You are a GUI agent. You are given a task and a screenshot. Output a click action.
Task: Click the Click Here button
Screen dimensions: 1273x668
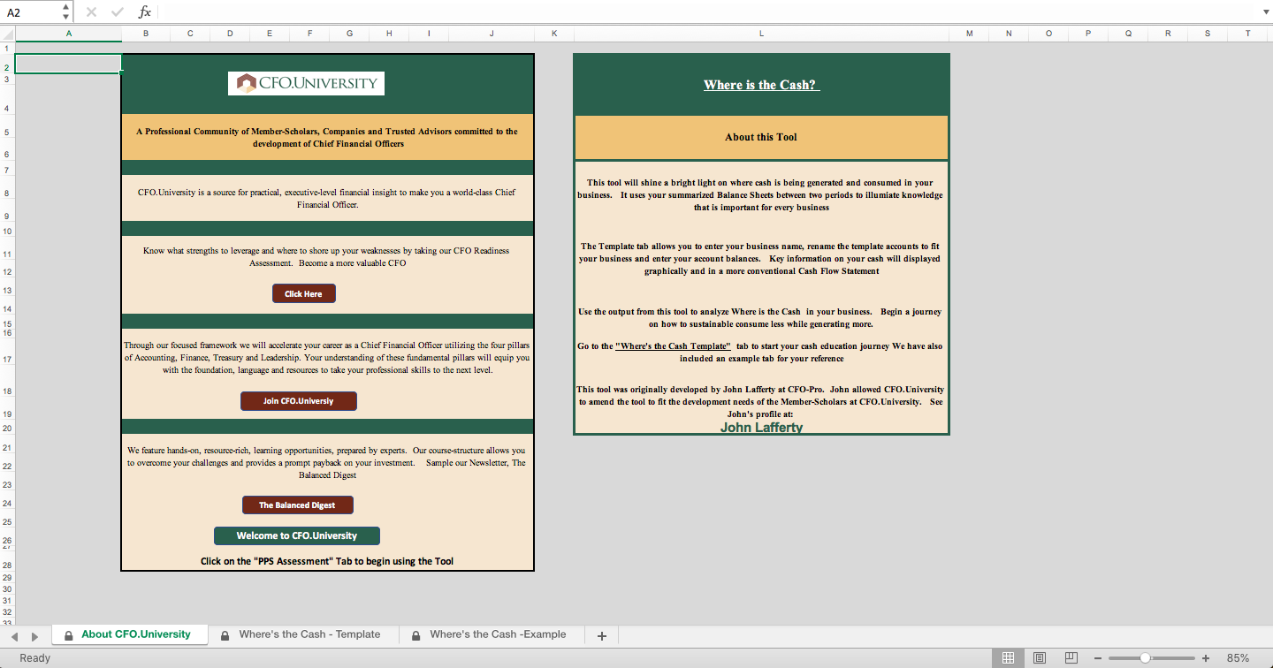tap(303, 293)
